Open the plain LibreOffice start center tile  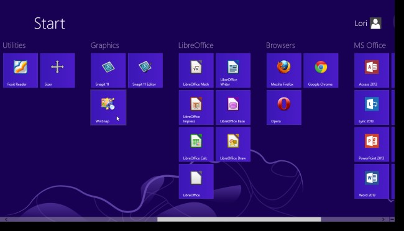coord(196,181)
